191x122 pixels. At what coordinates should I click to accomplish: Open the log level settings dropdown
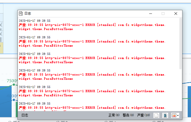(x=175, y=115)
